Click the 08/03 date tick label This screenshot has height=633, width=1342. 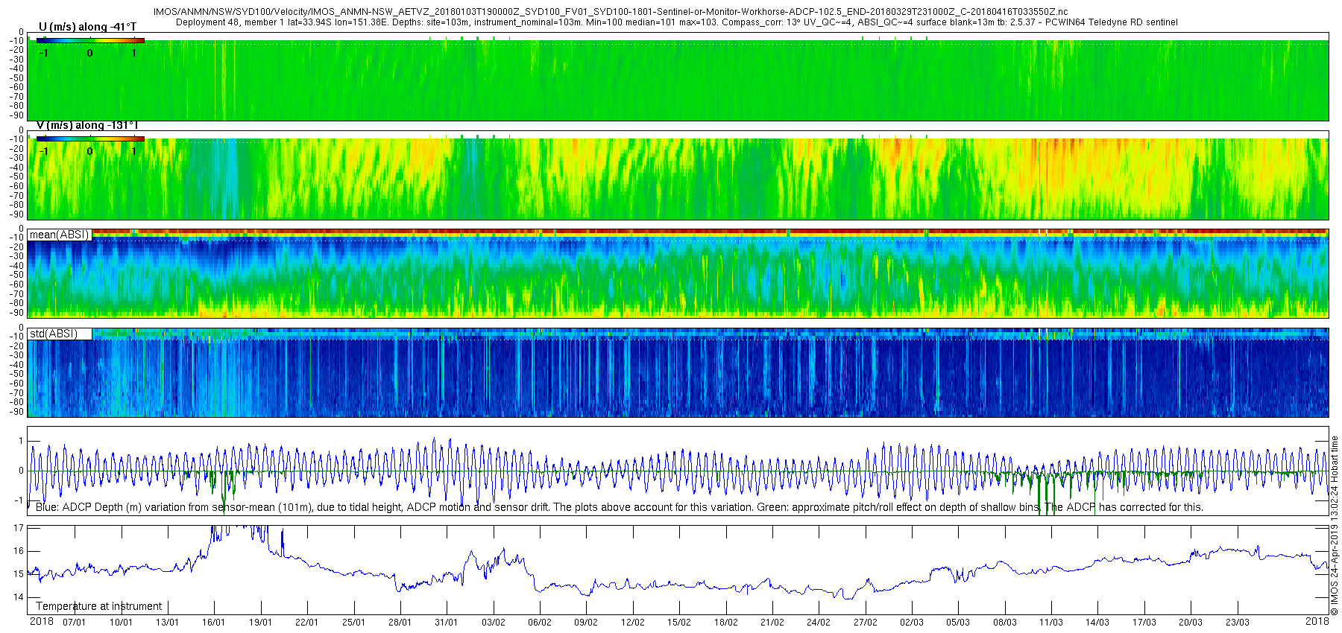[x=1004, y=623]
